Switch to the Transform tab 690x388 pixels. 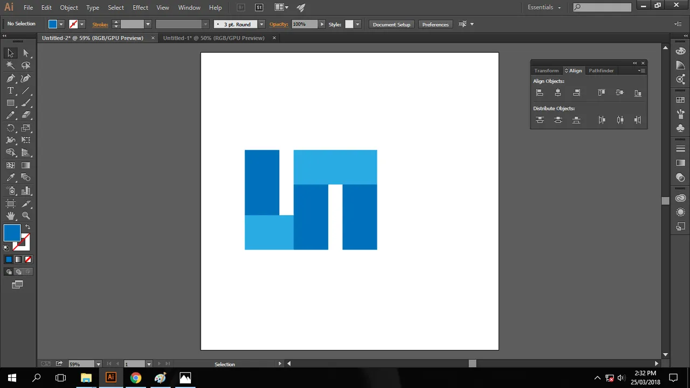(547, 71)
